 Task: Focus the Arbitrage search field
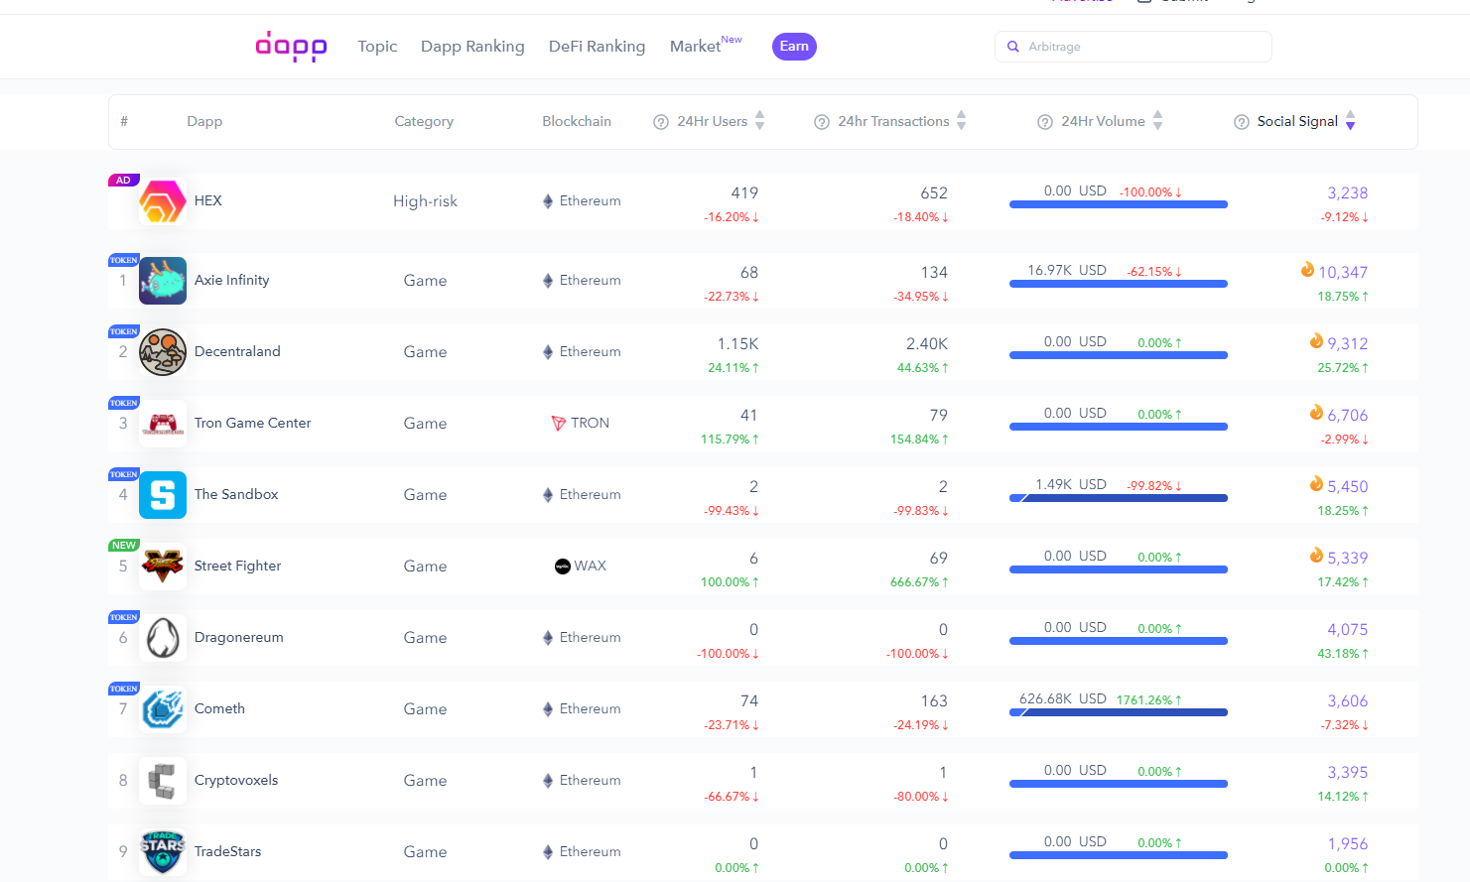click(x=1134, y=47)
